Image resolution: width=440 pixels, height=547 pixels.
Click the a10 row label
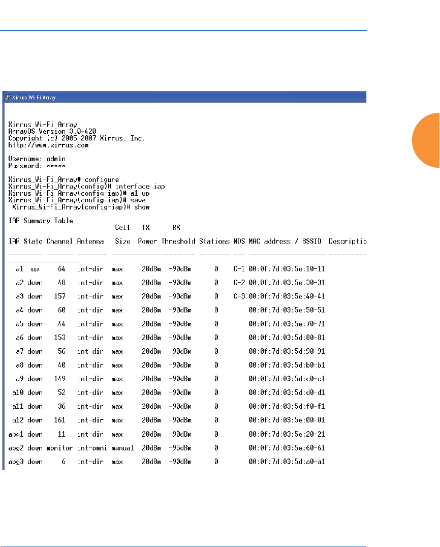(x=18, y=393)
